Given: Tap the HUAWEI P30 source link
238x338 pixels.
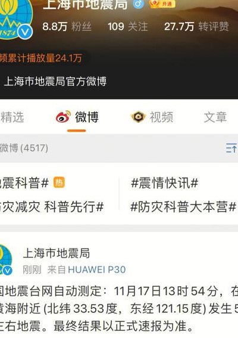Looking at the screenshot, I should [97, 269].
